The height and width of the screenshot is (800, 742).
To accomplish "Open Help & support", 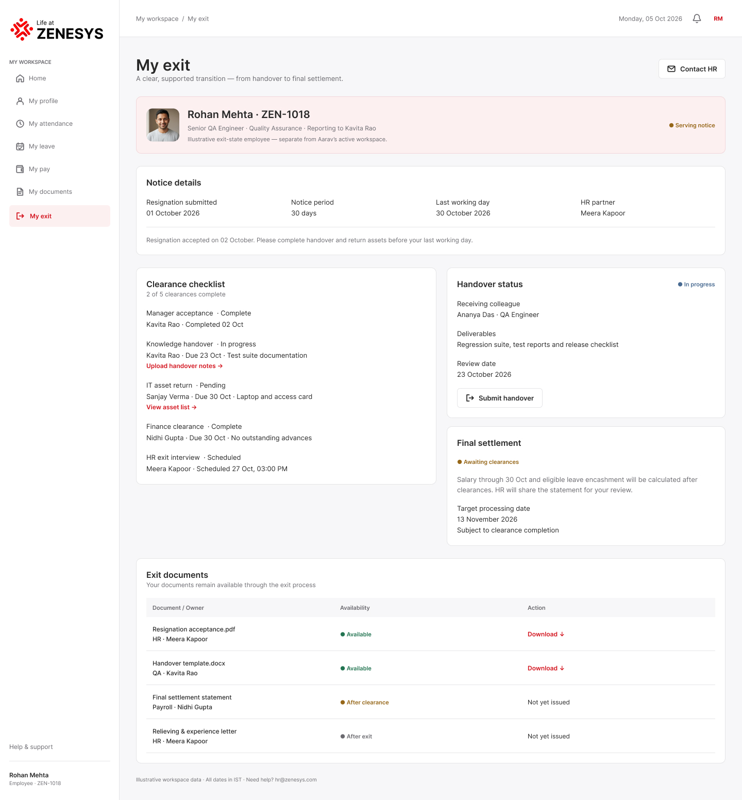I will (31, 747).
